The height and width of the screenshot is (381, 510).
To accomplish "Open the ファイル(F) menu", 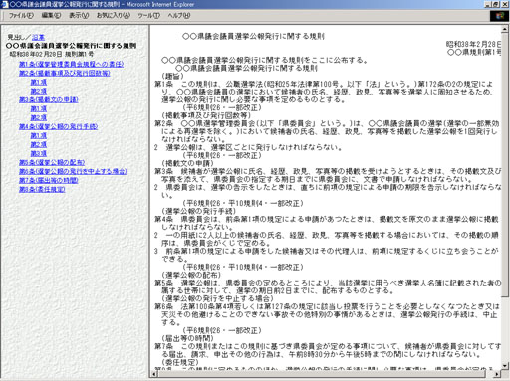I will [x=21, y=15].
